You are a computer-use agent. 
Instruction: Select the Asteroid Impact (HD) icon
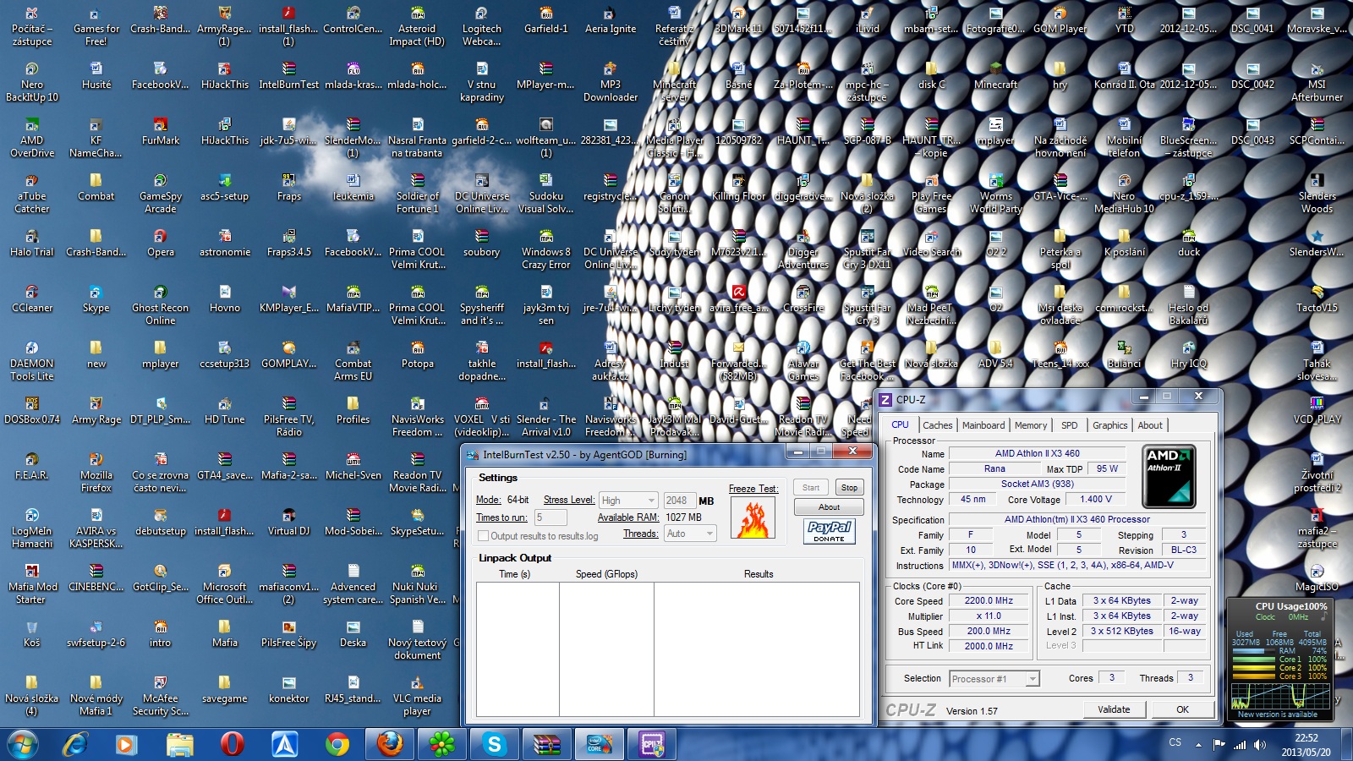pyautogui.click(x=417, y=27)
